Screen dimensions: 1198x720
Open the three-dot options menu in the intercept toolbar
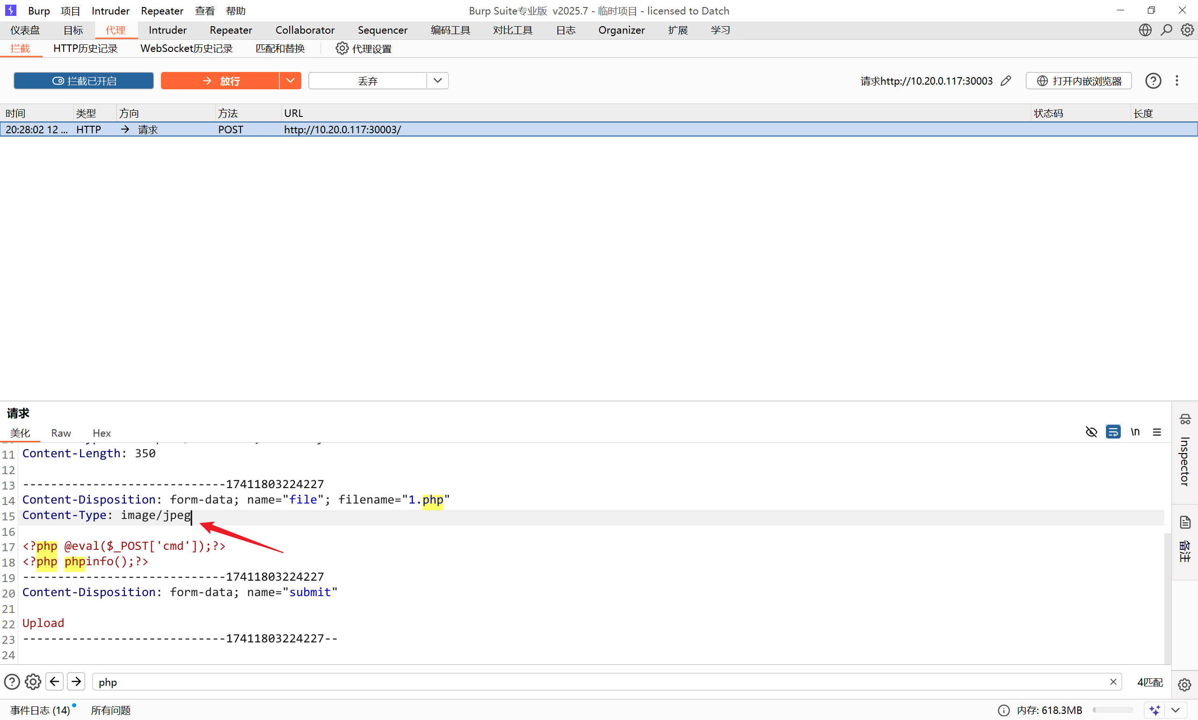point(1176,81)
